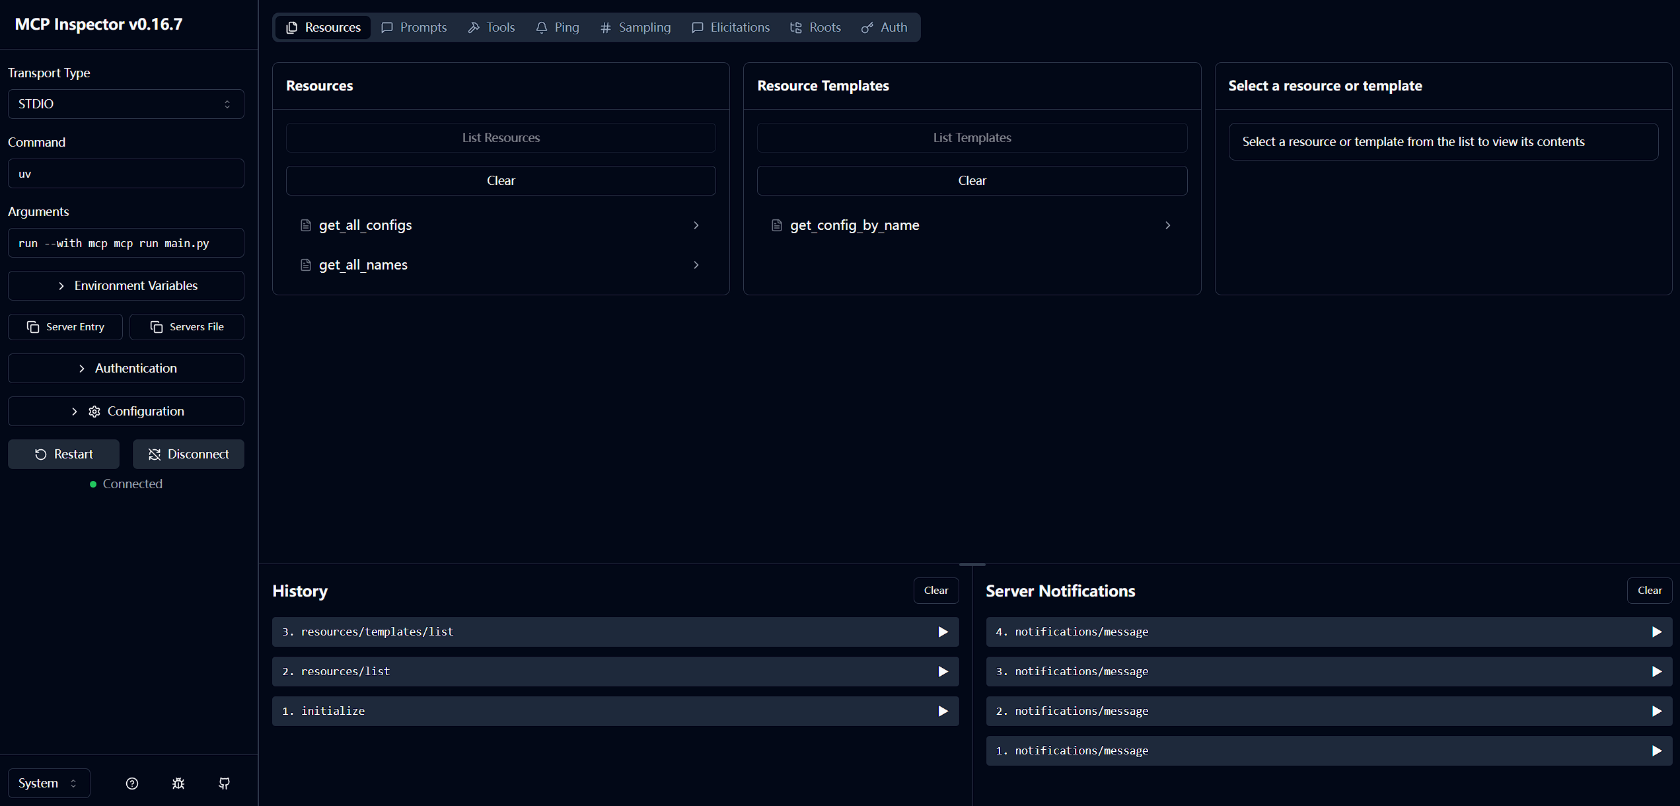Open the GitHub repository icon
Viewport: 1680px width, 806px height.
(224, 784)
